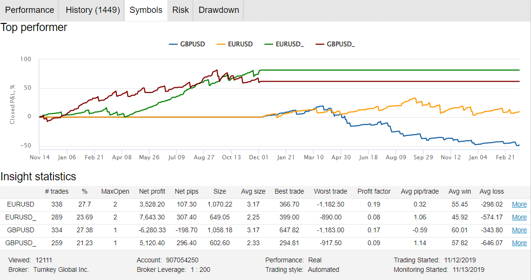
Task: Open the History (1449) tab
Action: (91, 10)
